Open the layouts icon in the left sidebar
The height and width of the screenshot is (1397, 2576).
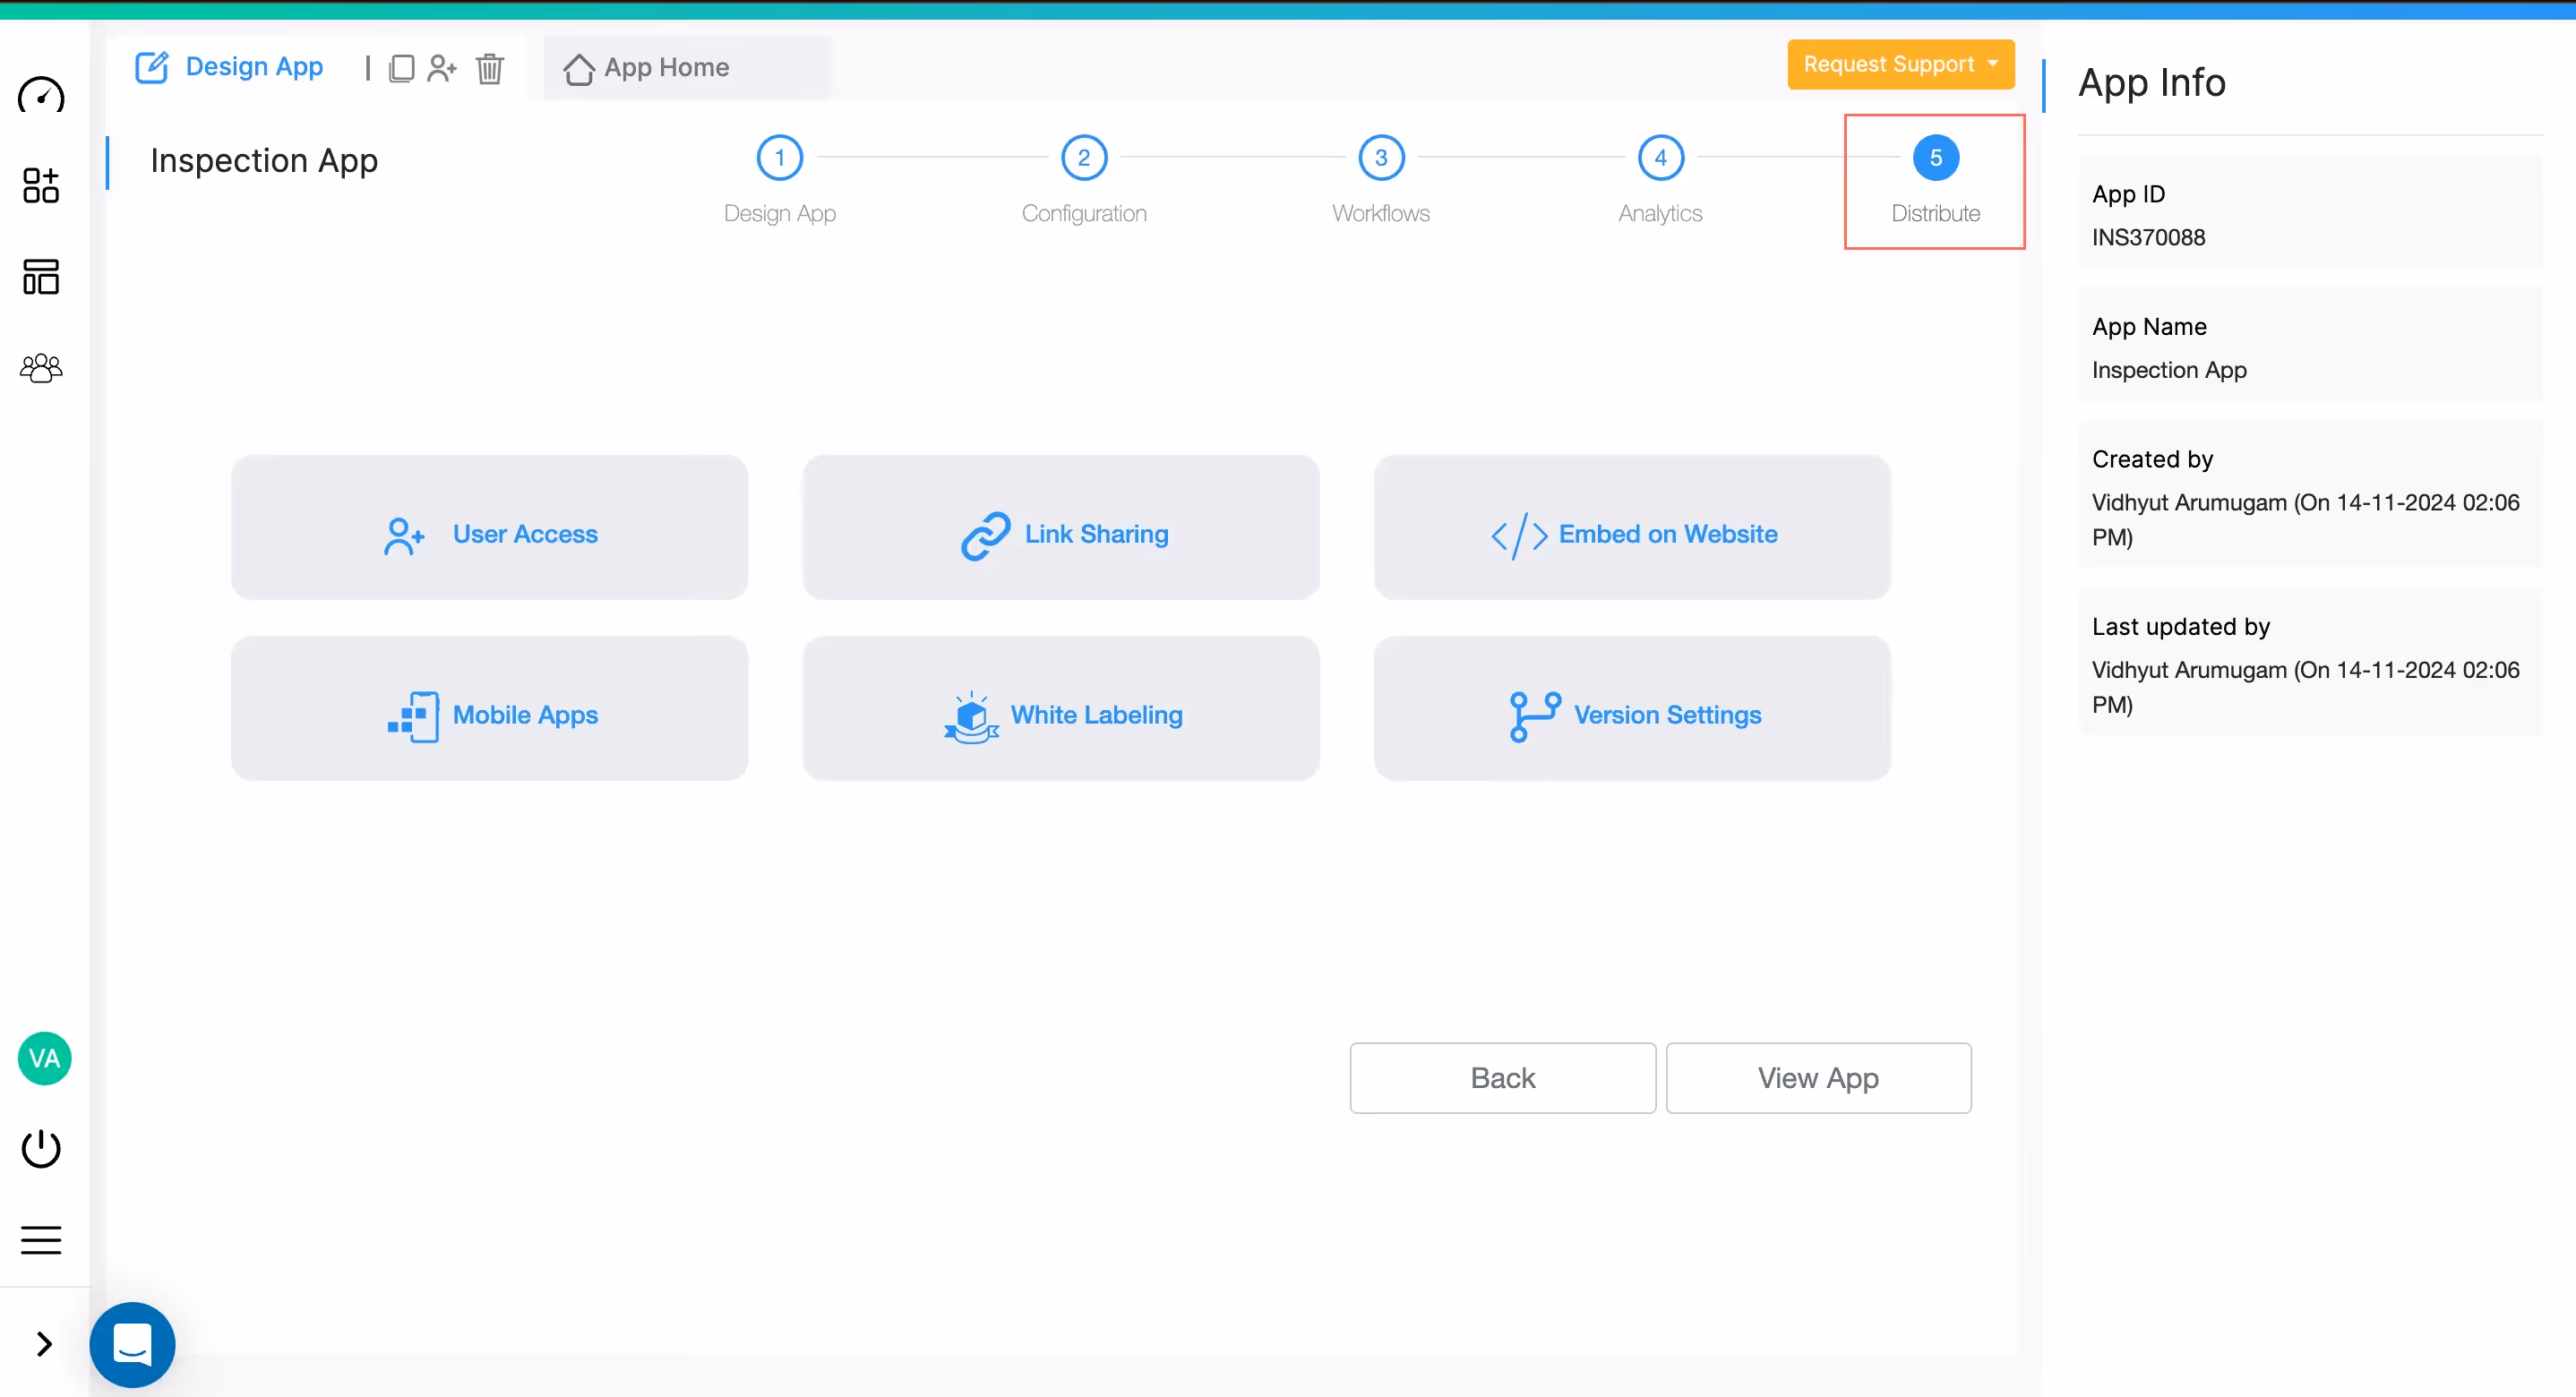(41, 277)
